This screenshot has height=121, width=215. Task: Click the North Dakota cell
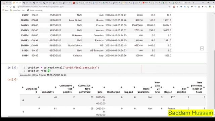pos(75,46)
